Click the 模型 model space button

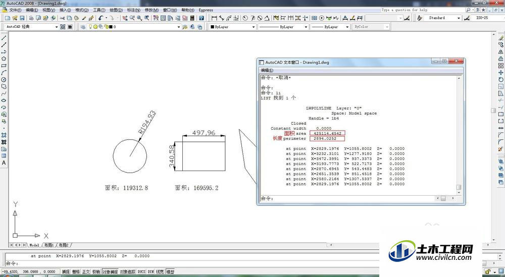[170, 272]
